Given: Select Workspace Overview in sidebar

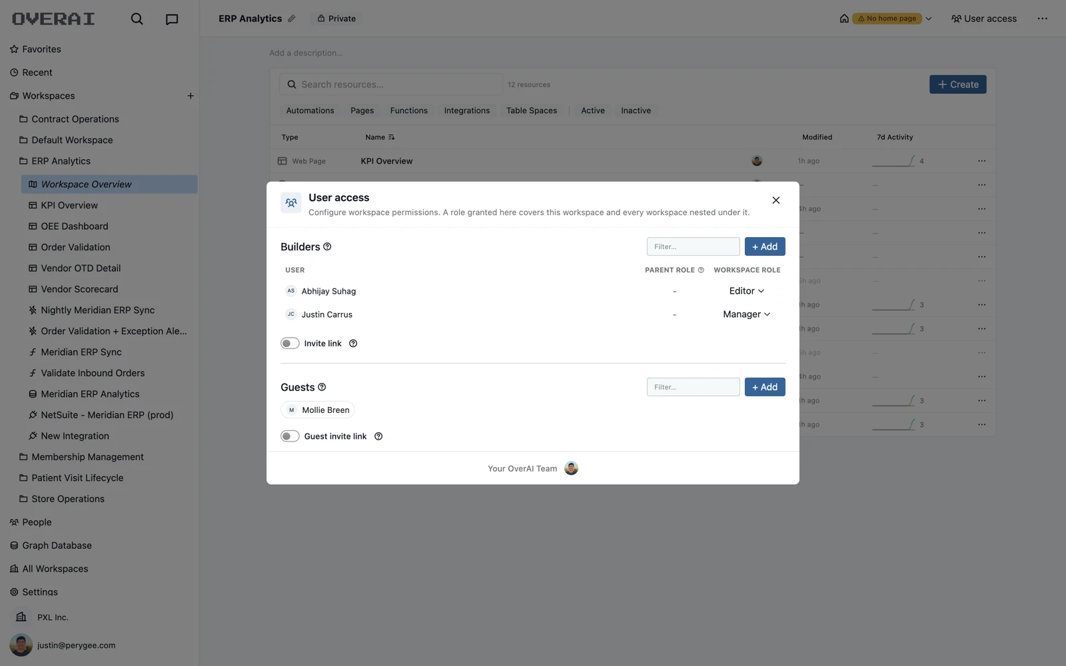Looking at the screenshot, I should point(109,184).
